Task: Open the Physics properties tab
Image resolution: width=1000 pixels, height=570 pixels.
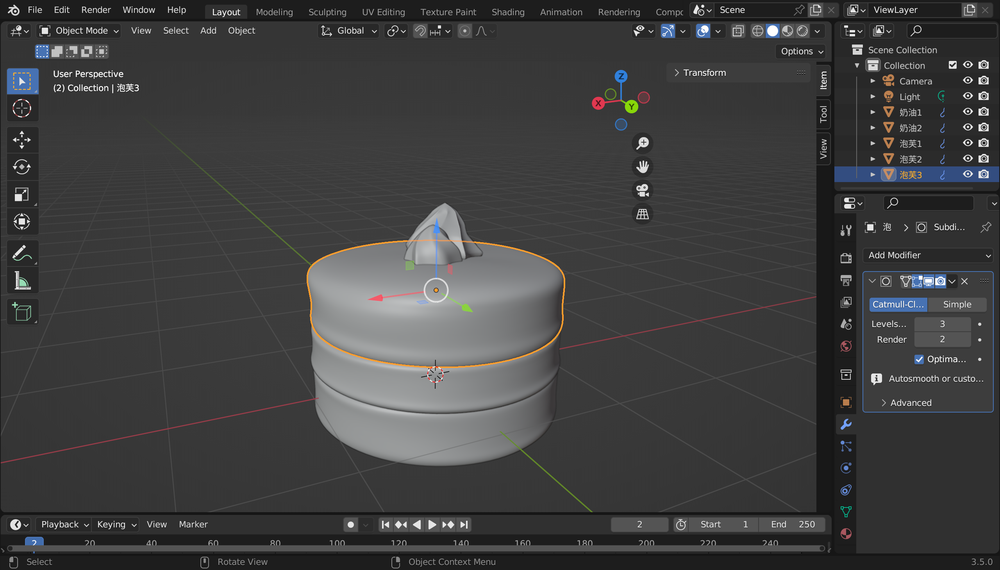Action: tap(846, 468)
